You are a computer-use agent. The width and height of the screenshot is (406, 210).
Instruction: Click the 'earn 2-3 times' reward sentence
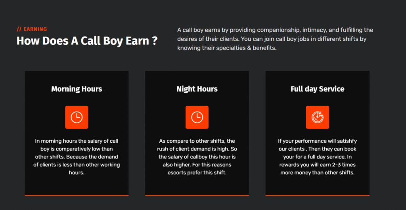(x=318, y=165)
